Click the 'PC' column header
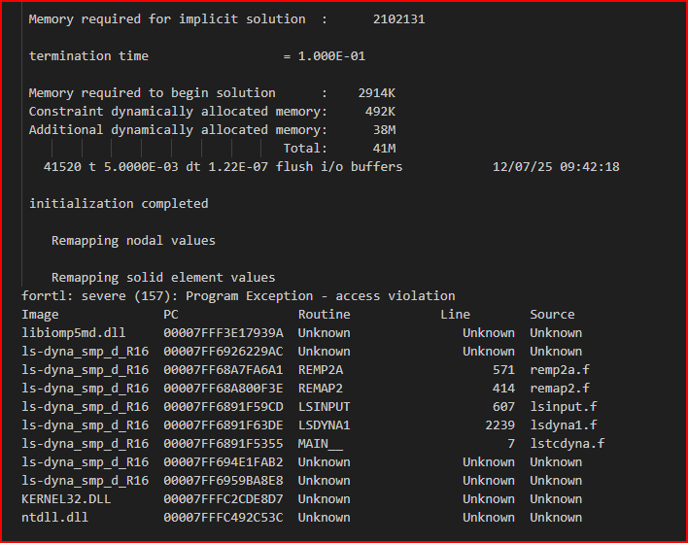 coord(171,314)
